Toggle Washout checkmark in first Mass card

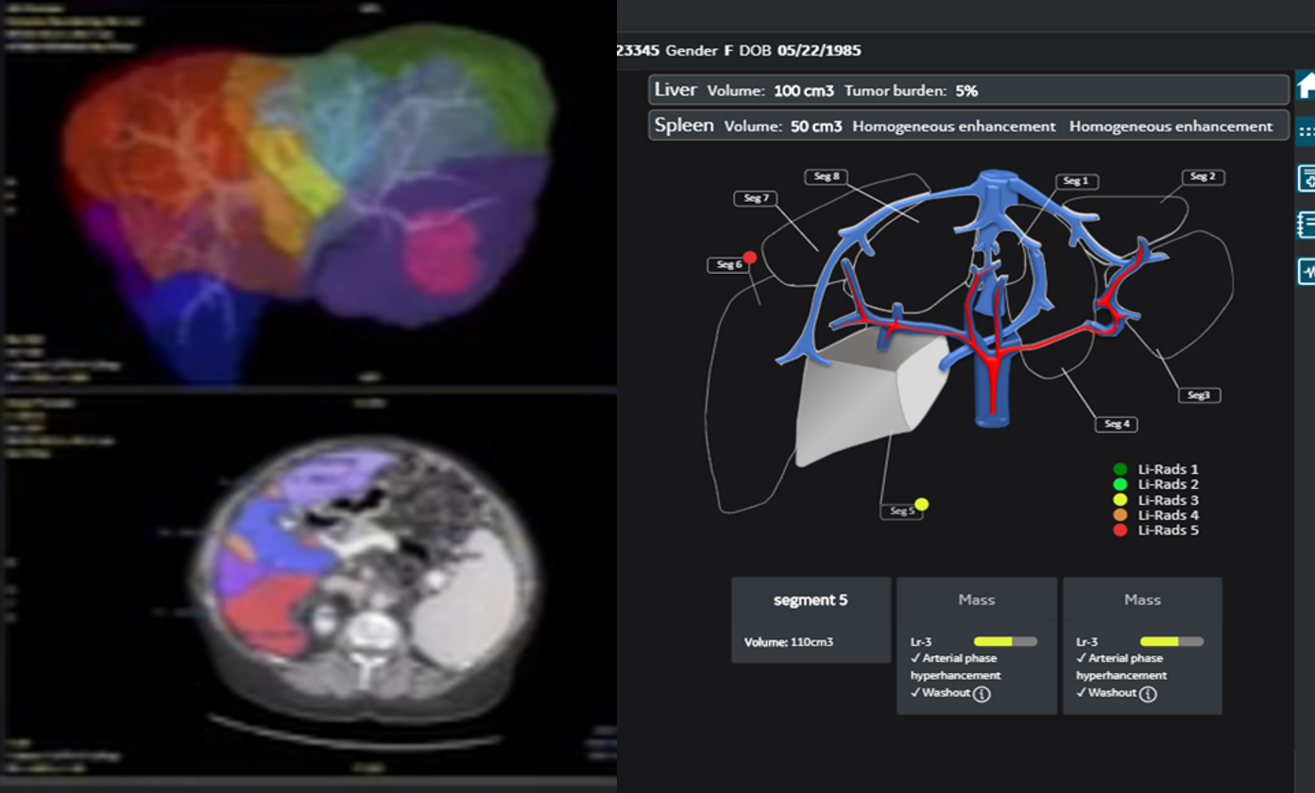pos(915,693)
